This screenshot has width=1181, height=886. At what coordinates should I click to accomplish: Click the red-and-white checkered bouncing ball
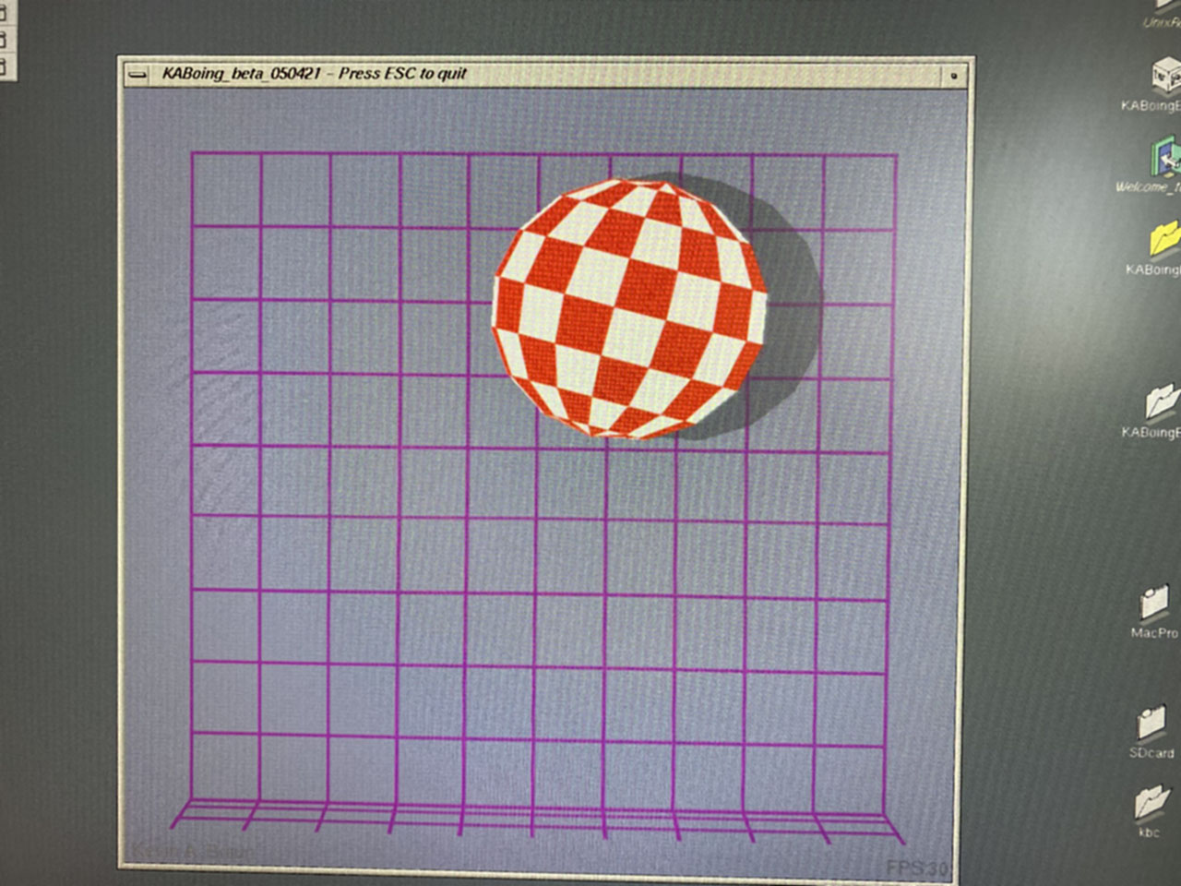point(630,309)
